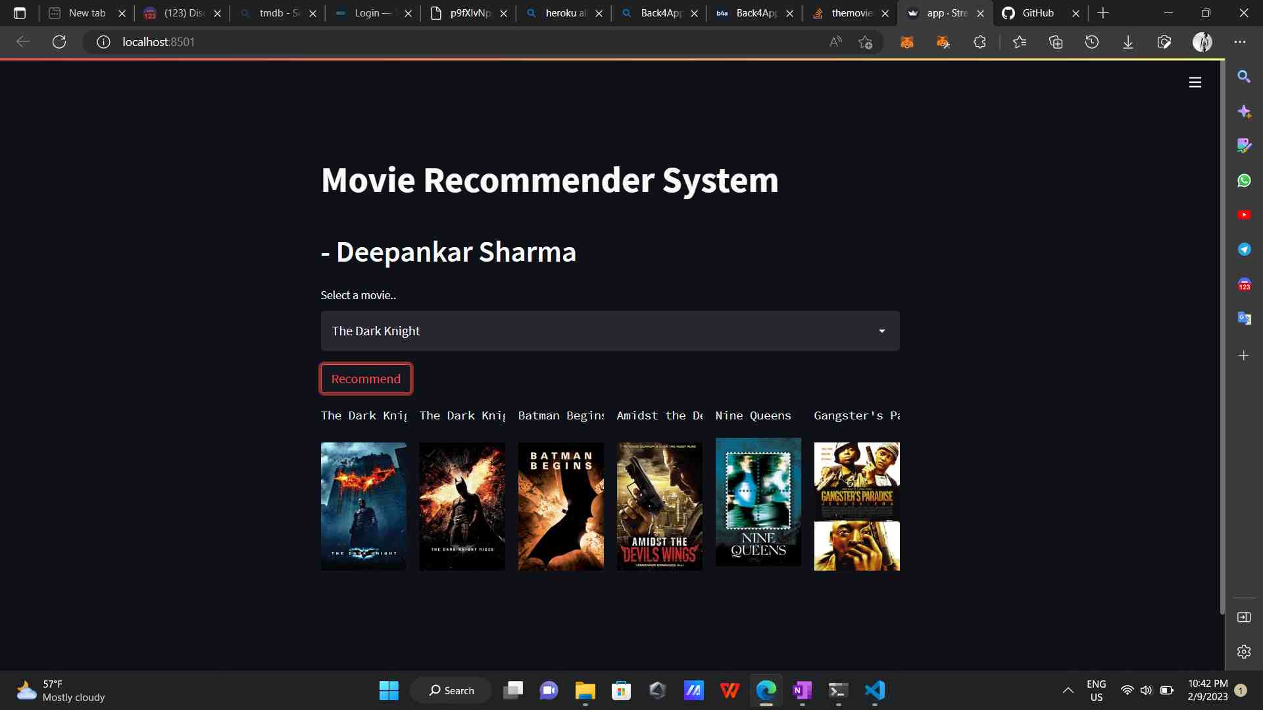Open WhatsApp in the sidebar
The height and width of the screenshot is (710, 1263).
click(1244, 180)
